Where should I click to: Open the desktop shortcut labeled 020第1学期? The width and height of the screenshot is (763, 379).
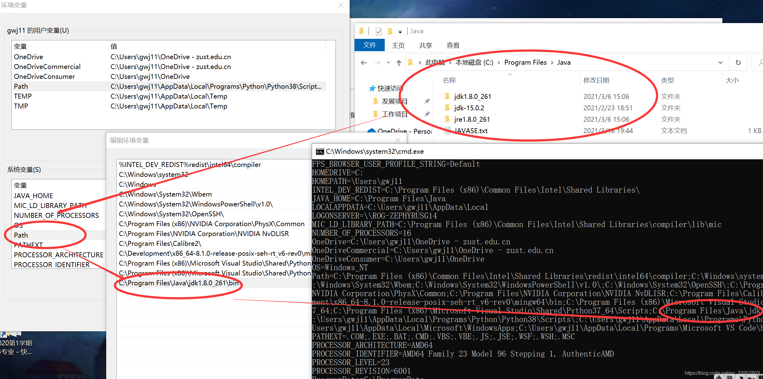coord(16,344)
